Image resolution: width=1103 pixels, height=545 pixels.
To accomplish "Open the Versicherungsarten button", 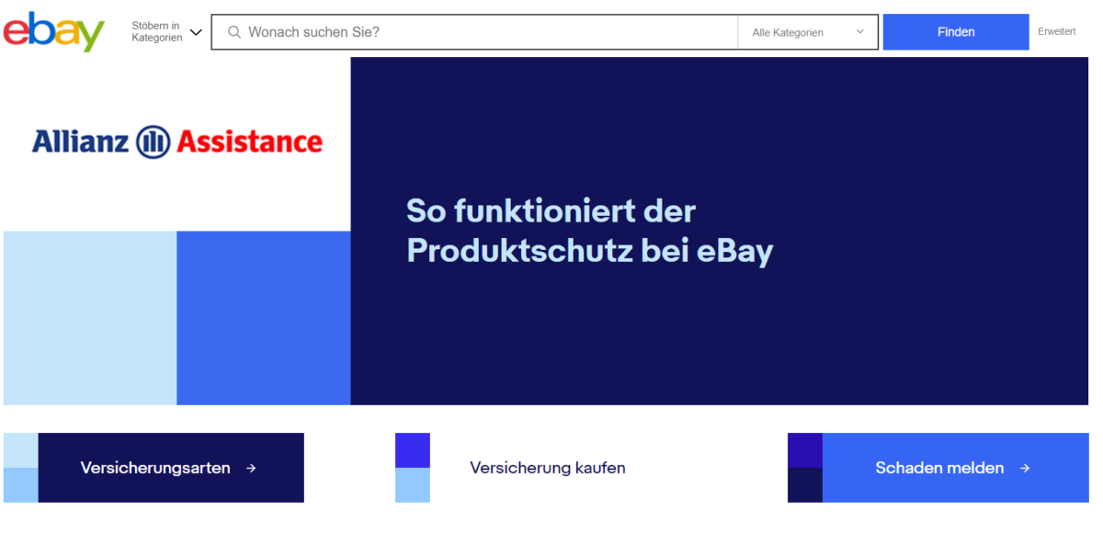I will 171,468.
